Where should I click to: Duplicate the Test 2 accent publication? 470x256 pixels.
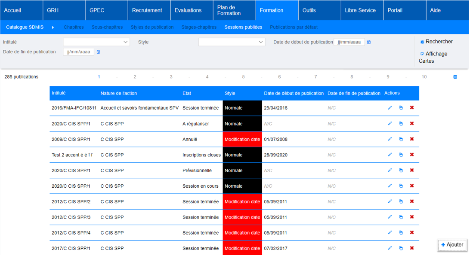coord(401,155)
